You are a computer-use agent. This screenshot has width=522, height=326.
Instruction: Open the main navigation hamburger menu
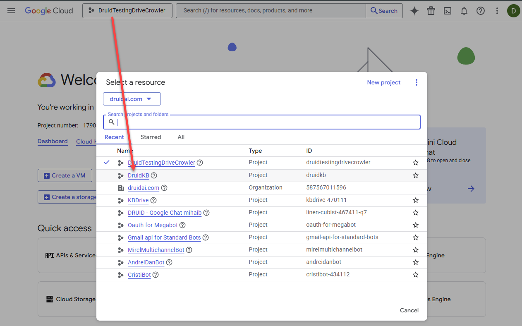[11, 11]
